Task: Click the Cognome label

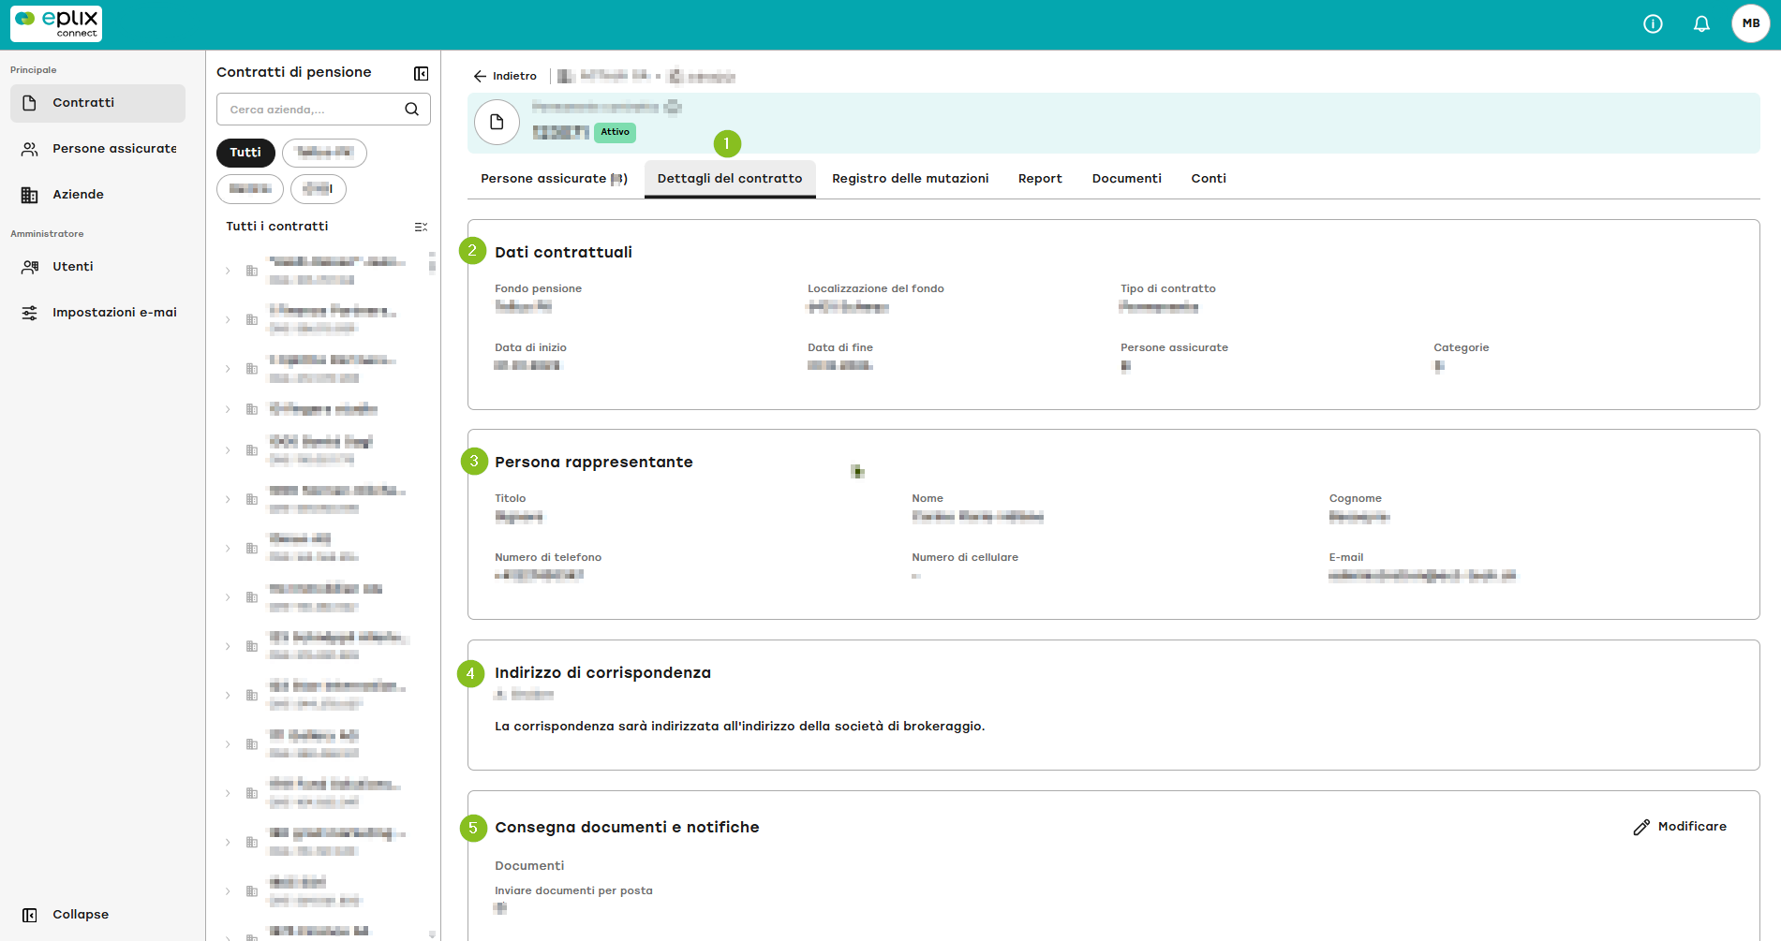Action: 1355,499
